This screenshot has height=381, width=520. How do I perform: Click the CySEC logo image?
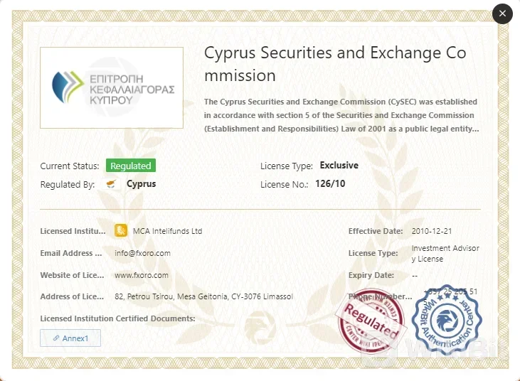pos(112,87)
